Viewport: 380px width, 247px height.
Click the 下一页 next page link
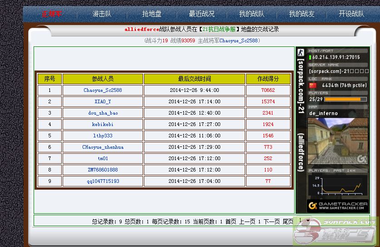click(x=271, y=222)
